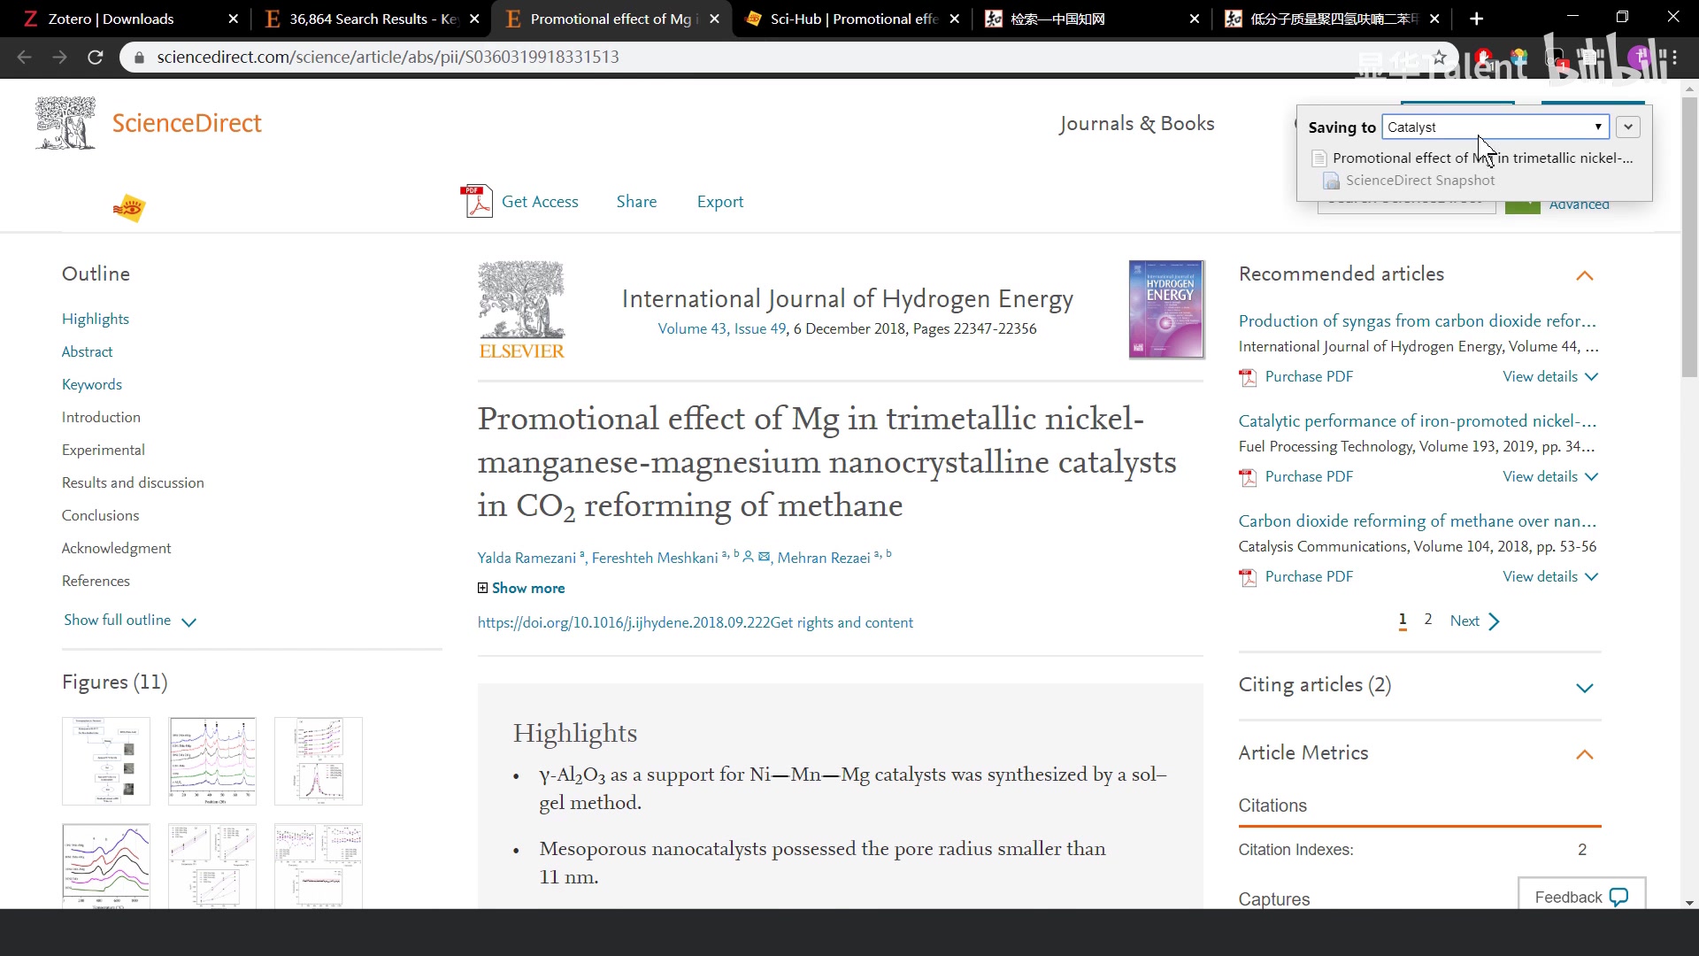Click Purchase PDF for Catalytic performance article

coord(1309,476)
